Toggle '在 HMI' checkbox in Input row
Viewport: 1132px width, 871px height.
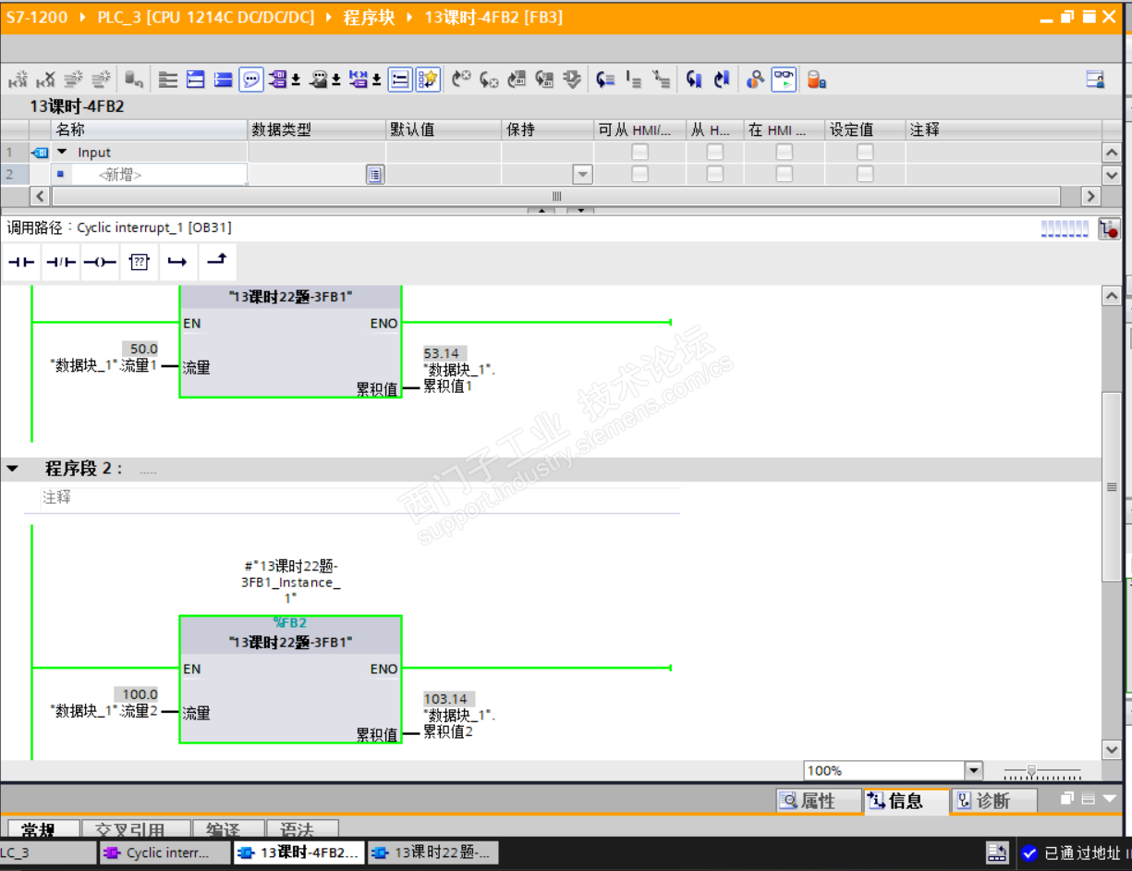click(x=784, y=152)
